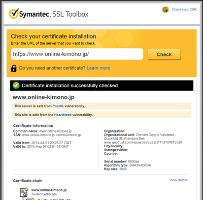The image size is (203, 200).
Task: Show details of the certificate chain
Action: (178, 180)
